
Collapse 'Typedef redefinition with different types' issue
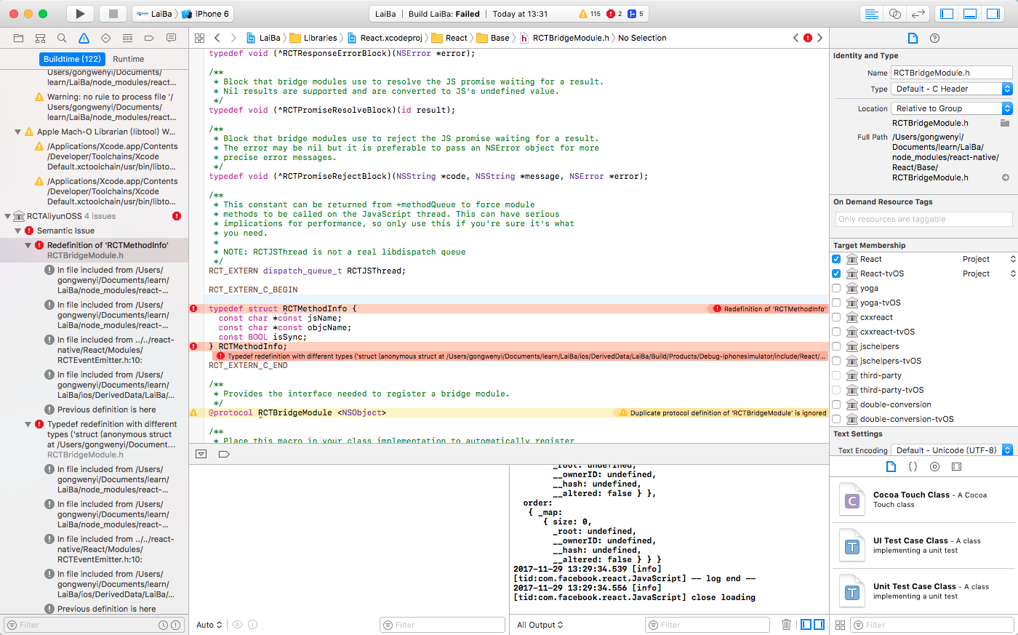tap(28, 424)
